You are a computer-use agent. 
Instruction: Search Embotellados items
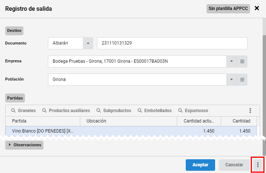click(155, 111)
